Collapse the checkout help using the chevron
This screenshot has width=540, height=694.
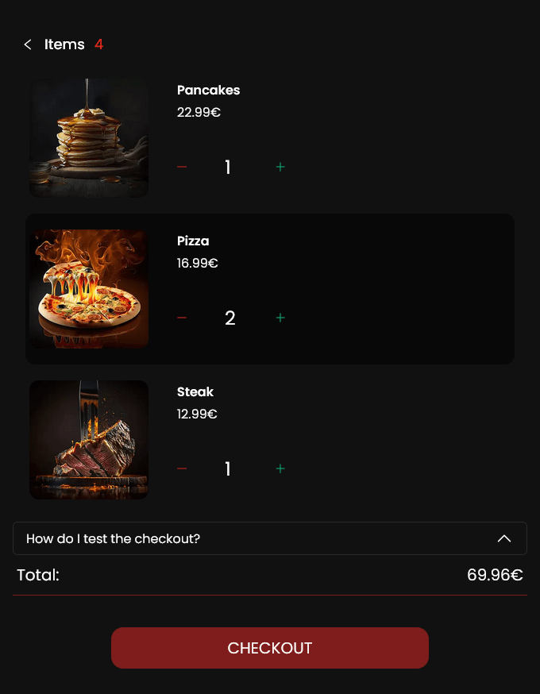click(x=504, y=538)
